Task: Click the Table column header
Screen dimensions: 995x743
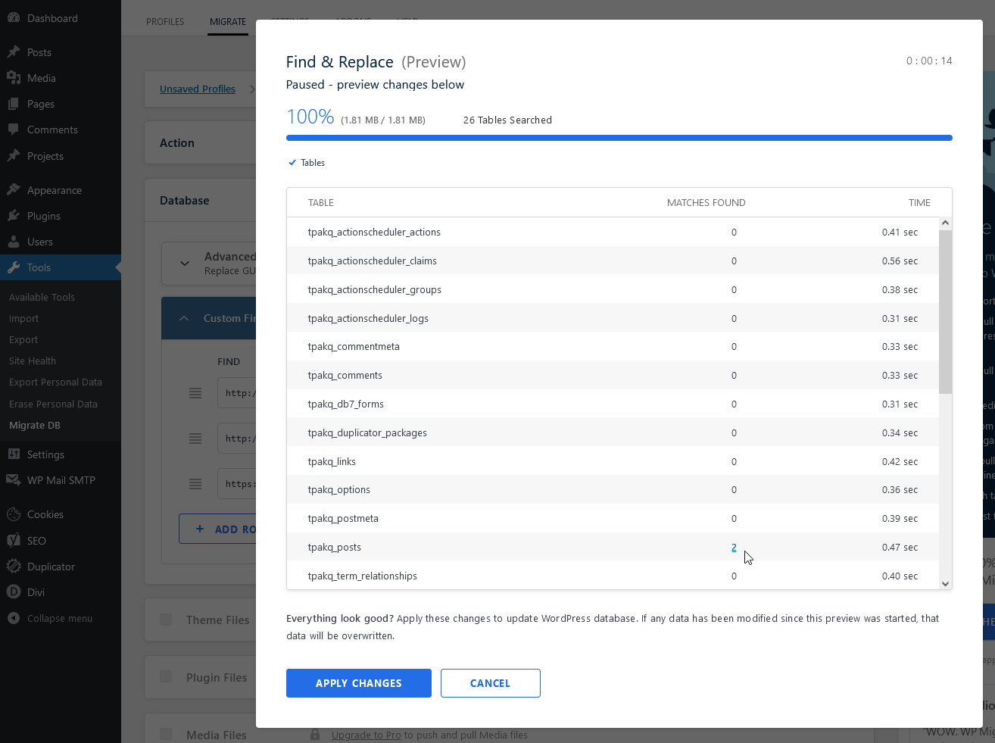Action: [321, 203]
